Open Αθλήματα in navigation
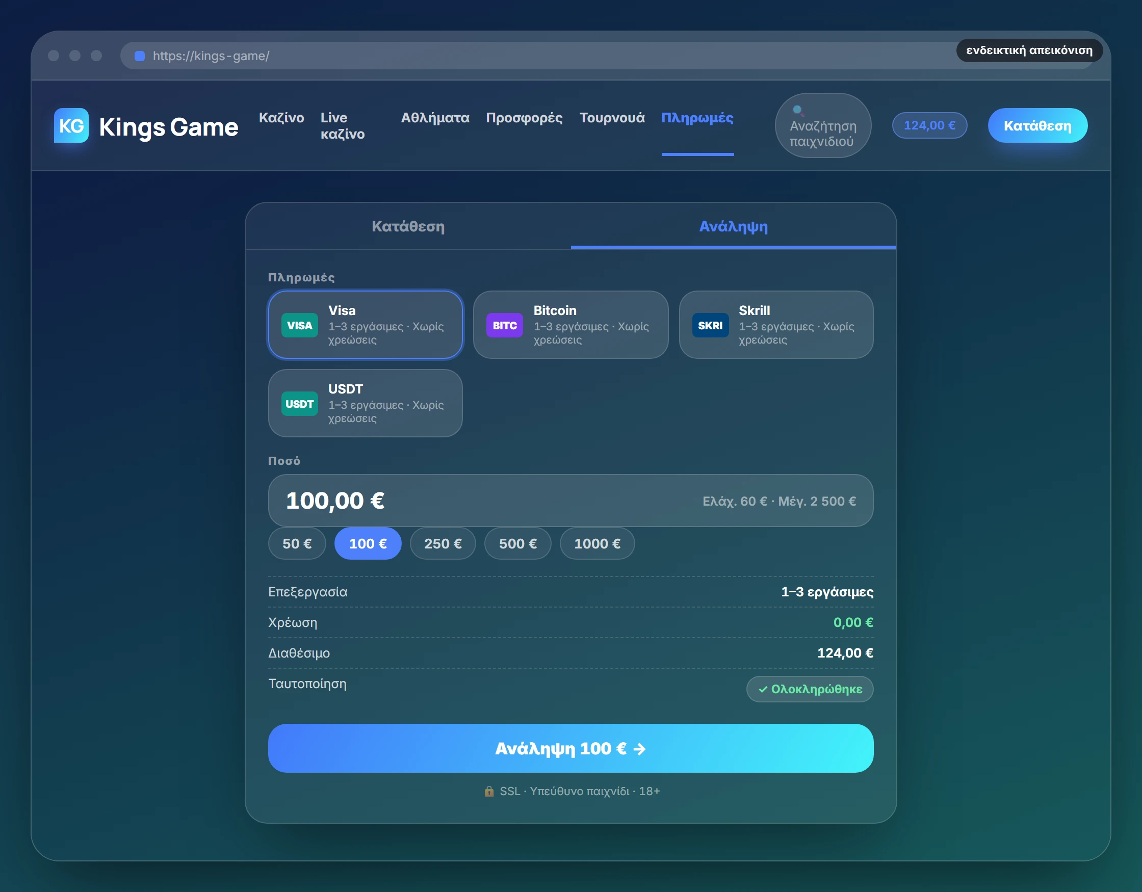The height and width of the screenshot is (892, 1142). click(x=435, y=118)
